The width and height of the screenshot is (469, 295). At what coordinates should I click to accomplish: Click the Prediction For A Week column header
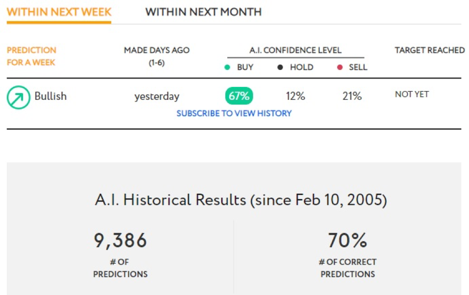point(31,56)
